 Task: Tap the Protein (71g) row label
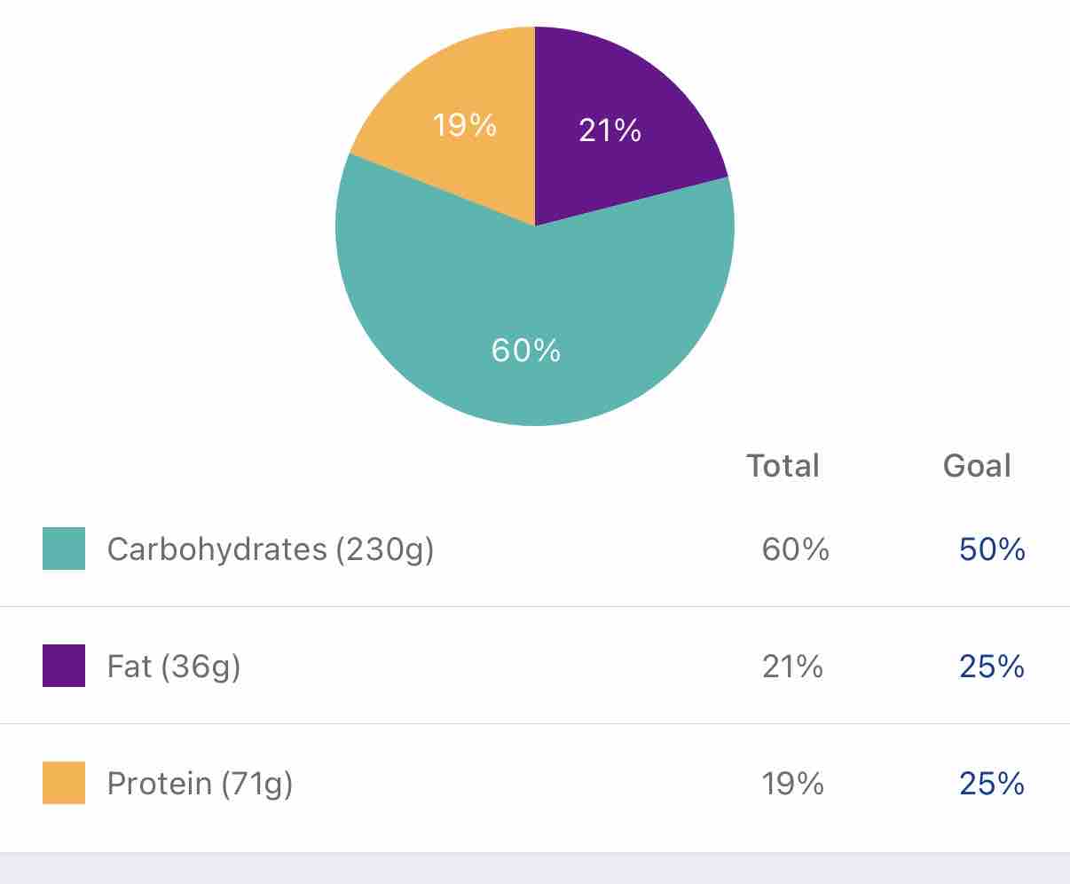point(200,784)
